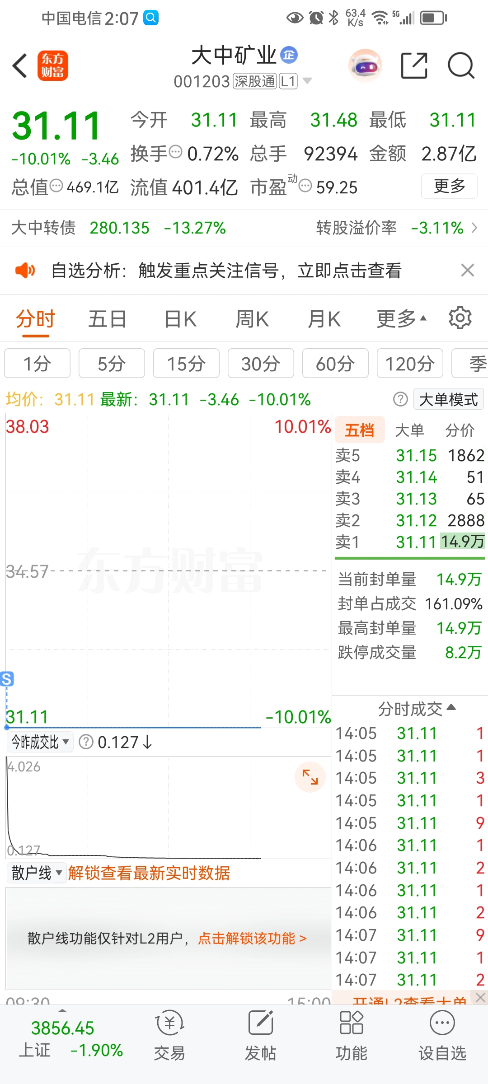Select the 1分 period button
The width and height of the screenshot is (488, 1084).
pyautogui.click(x=37, y=363)
